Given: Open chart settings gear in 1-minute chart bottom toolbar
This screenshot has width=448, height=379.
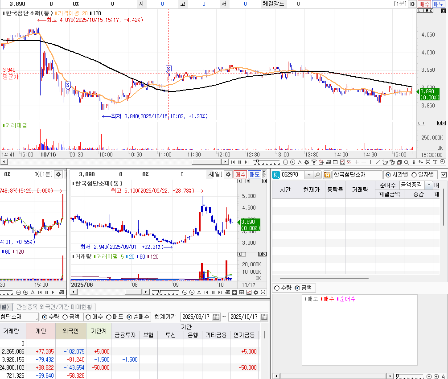Looking at the screenshot, I should tap(307, 162).
